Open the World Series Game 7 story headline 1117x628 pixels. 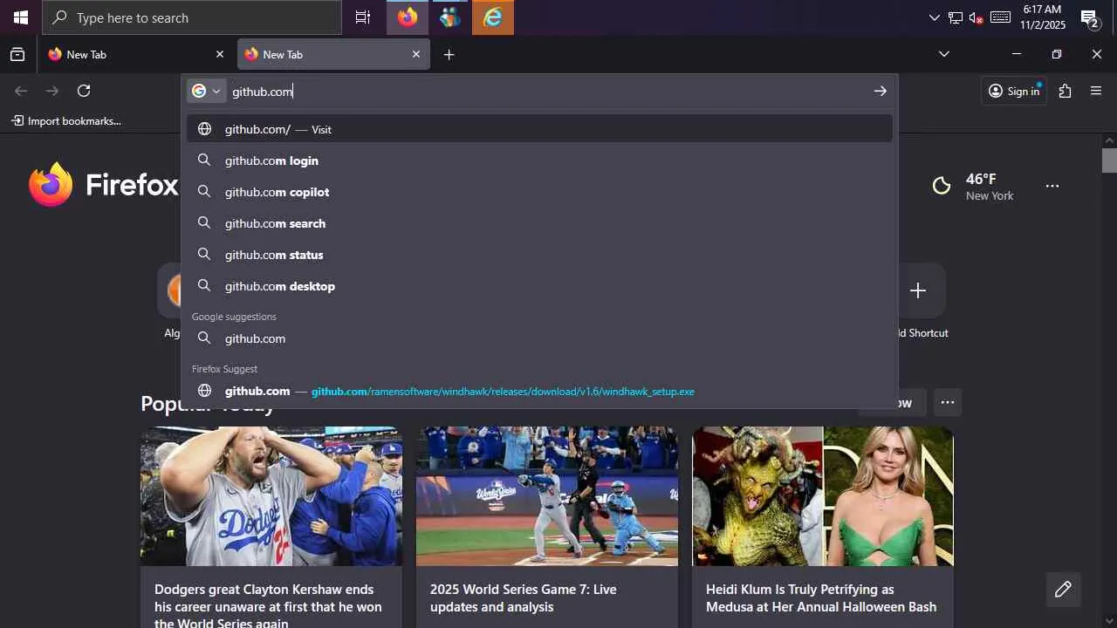pyautogui.click(x=524, y=598)
